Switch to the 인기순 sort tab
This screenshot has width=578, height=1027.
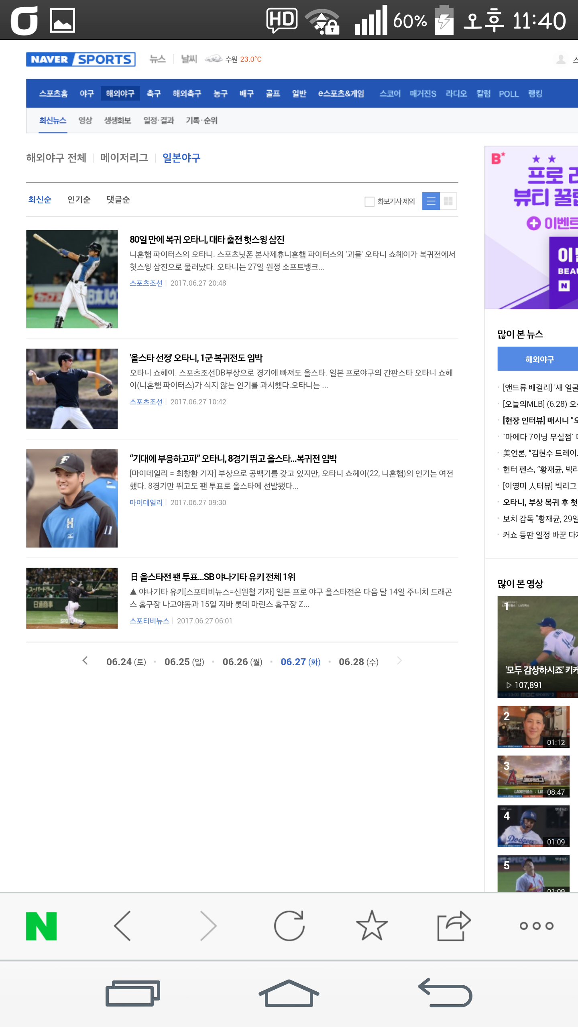[x=79, y=200]
